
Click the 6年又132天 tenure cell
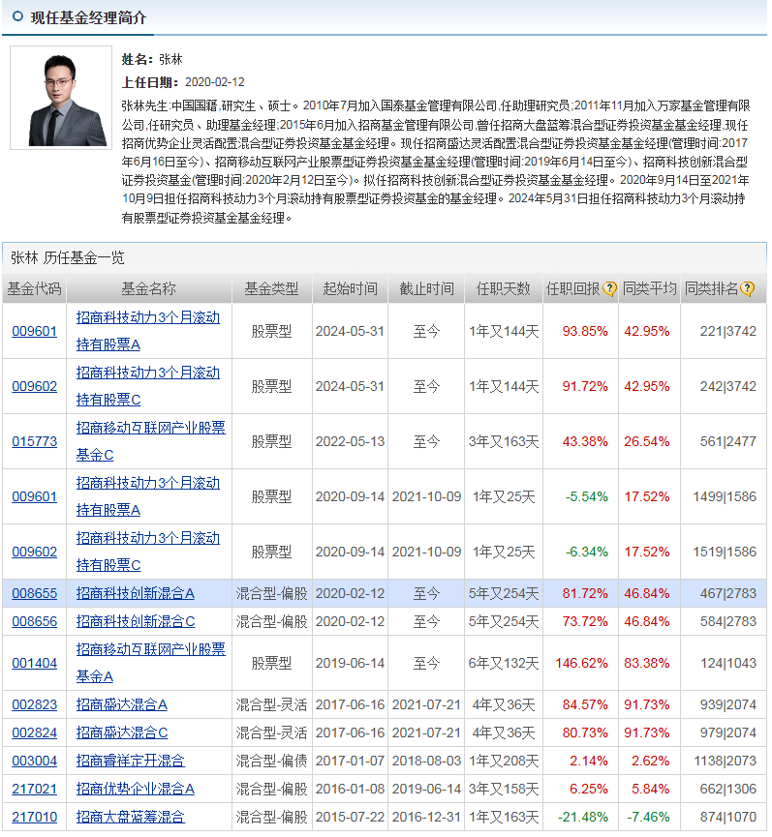click(x=504, y=664)
